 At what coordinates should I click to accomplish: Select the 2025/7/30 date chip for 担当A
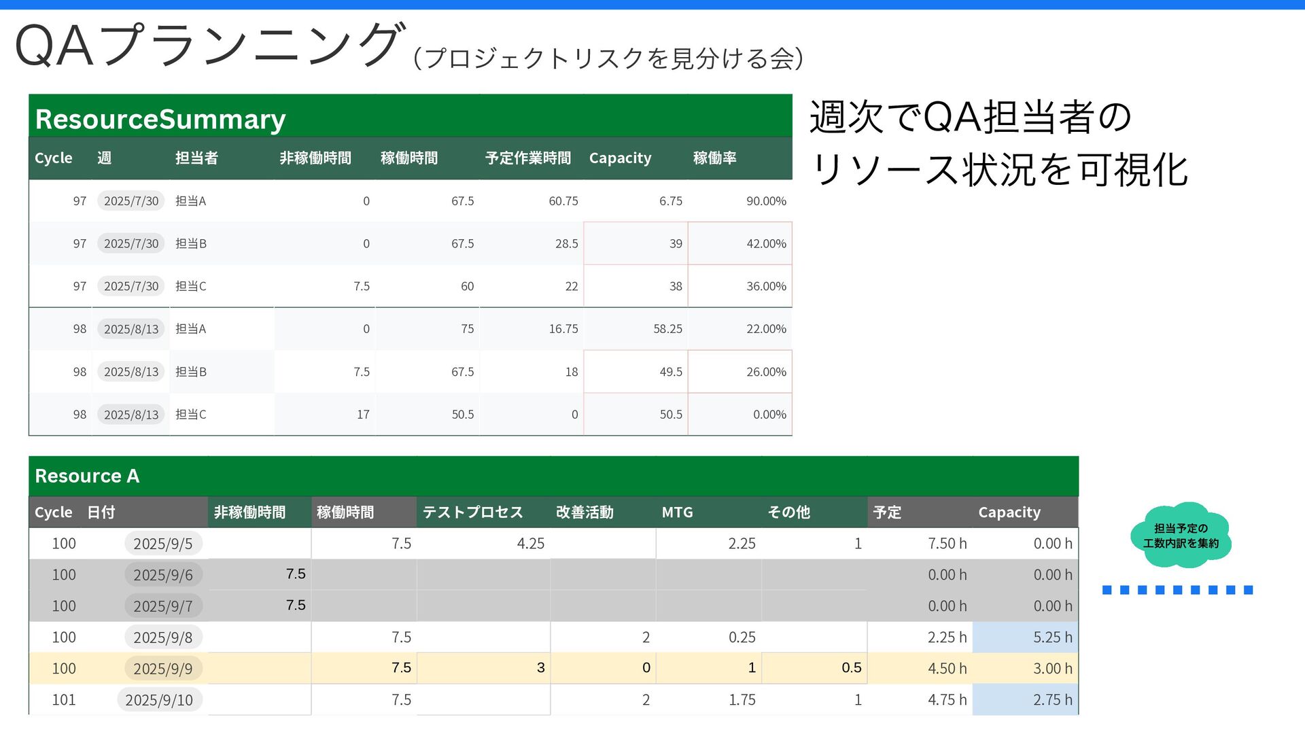[x=131, y=200]
